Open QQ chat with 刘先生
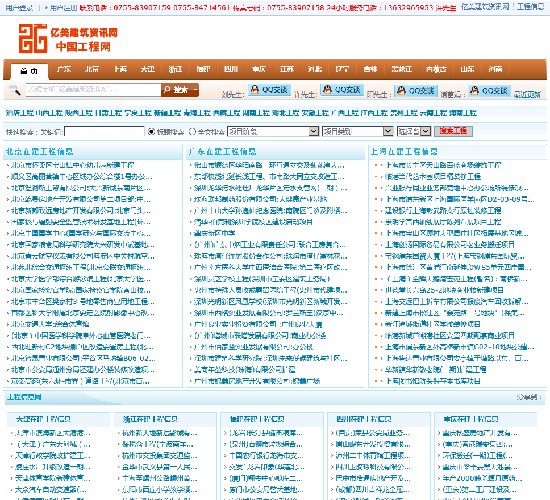 pyautogui.click(x=270, y=90)
